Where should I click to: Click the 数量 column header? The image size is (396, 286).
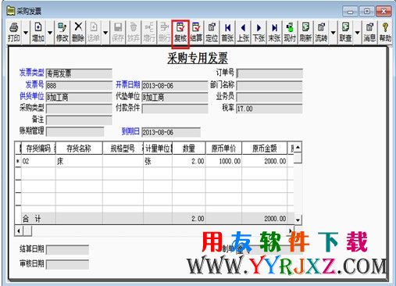(189, 148)
